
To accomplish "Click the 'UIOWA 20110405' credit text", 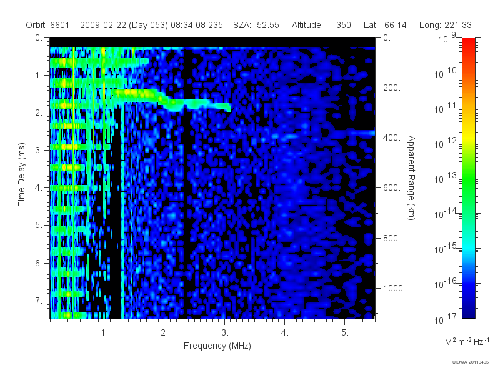I will point(471,362).
